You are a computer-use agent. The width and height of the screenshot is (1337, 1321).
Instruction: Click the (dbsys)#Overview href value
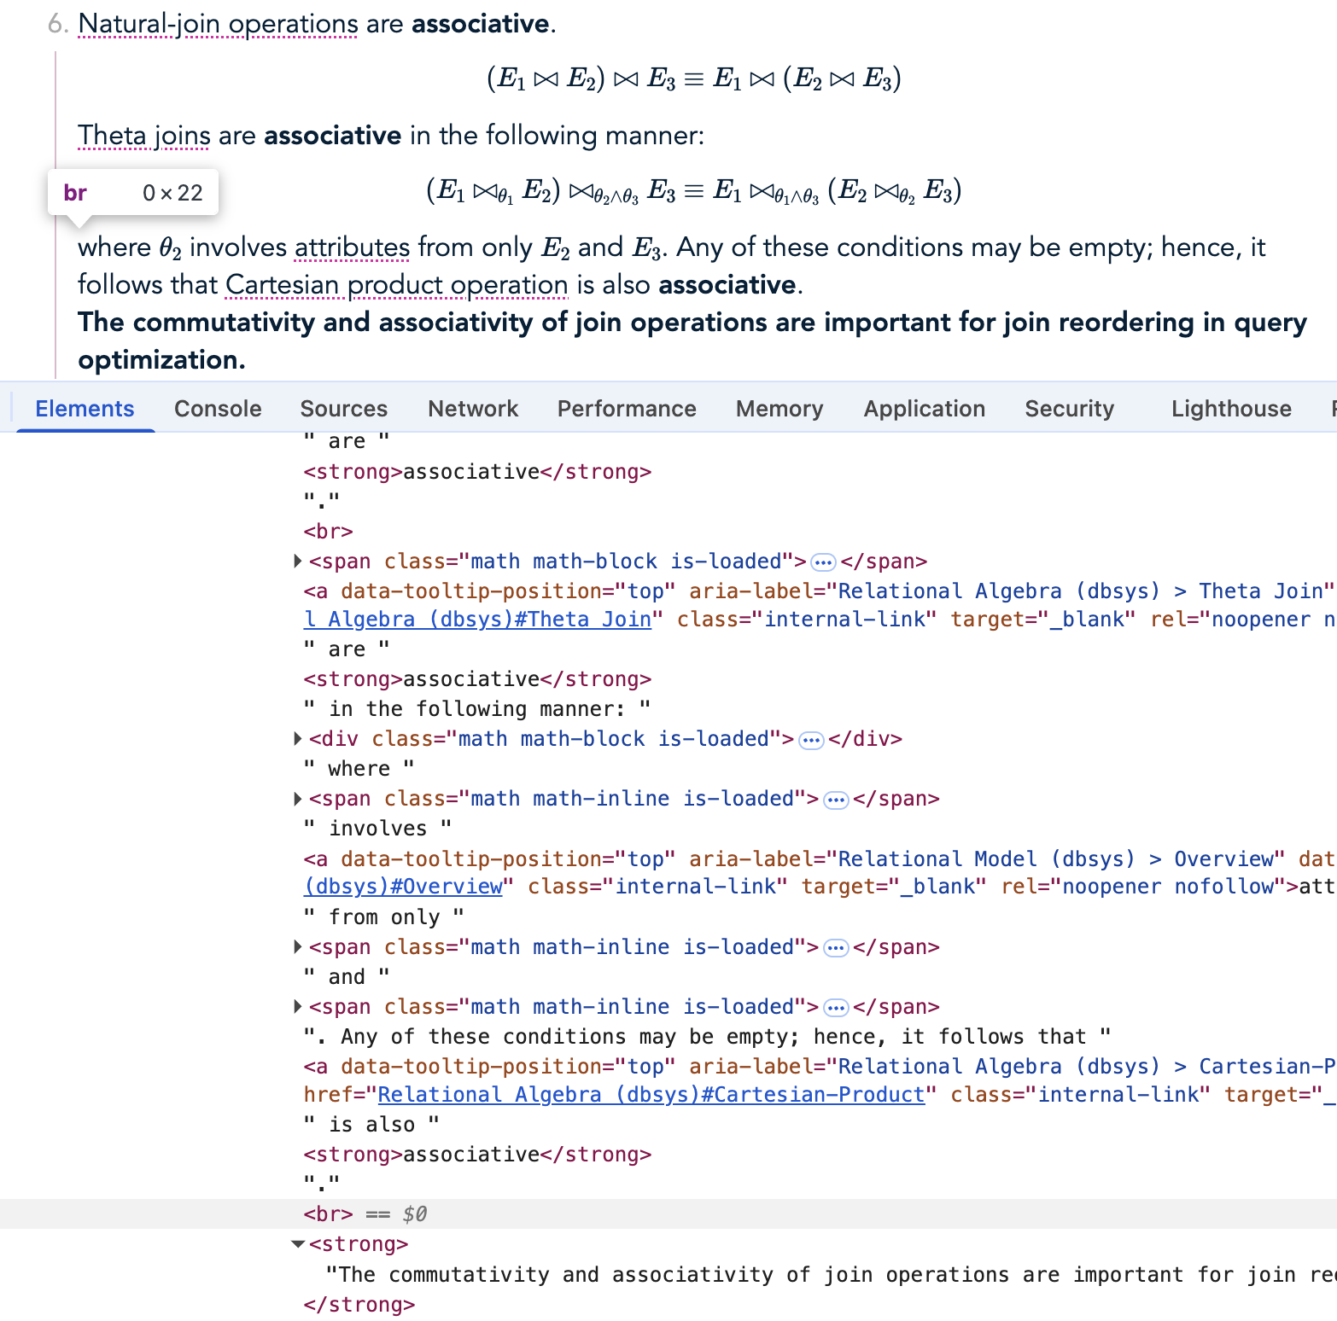pyautogui.click(x=403, y=887)
